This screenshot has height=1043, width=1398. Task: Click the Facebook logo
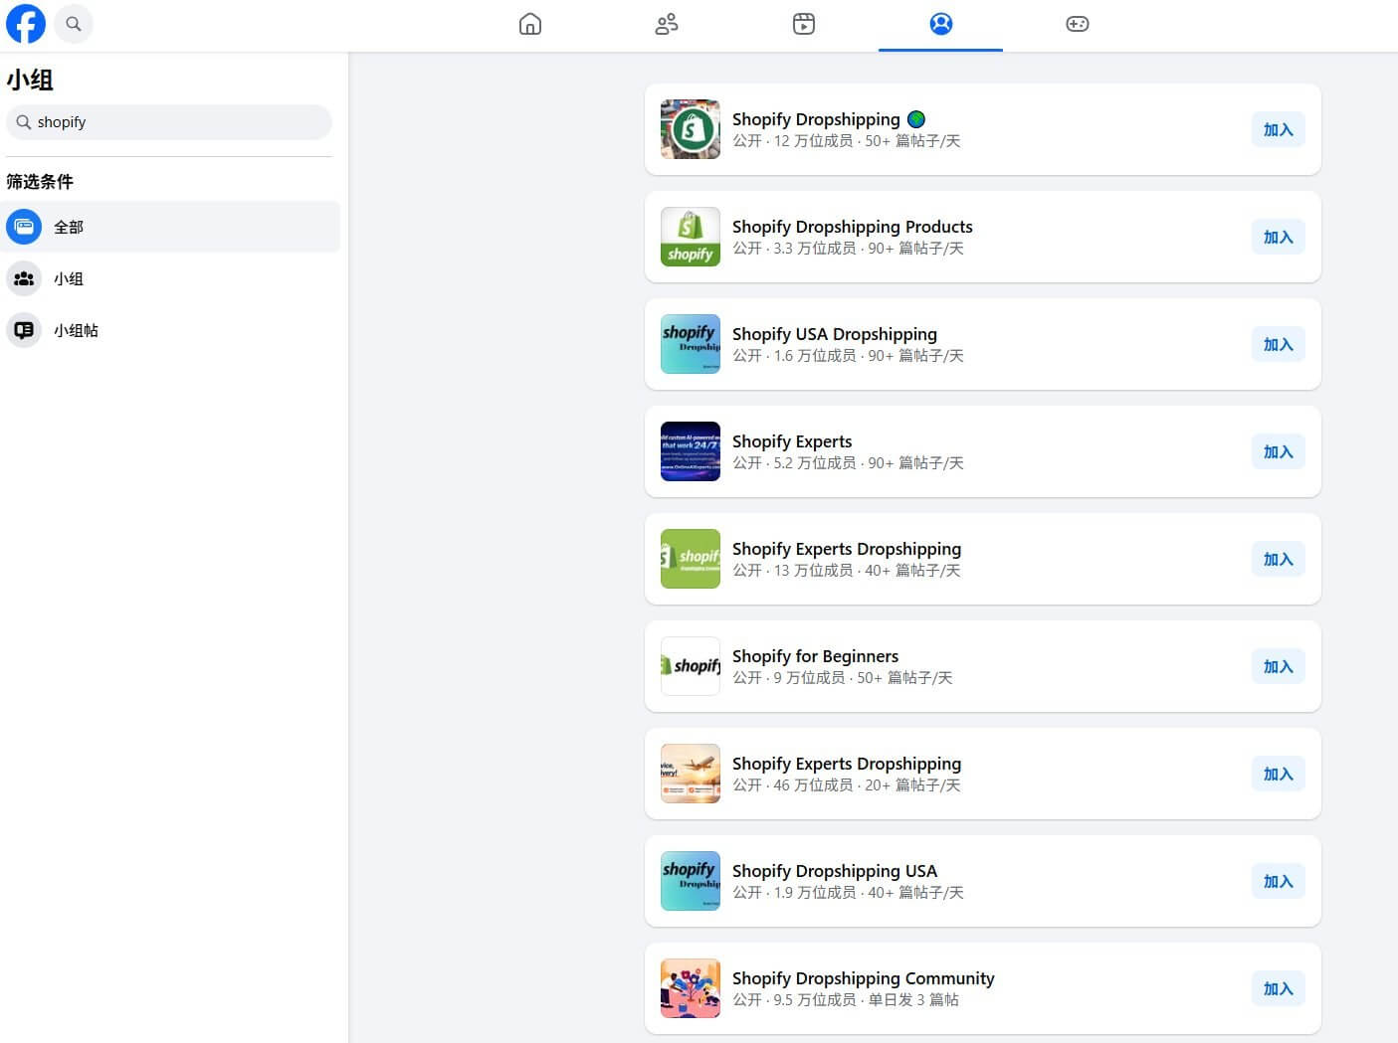click(x=26, y=24)
